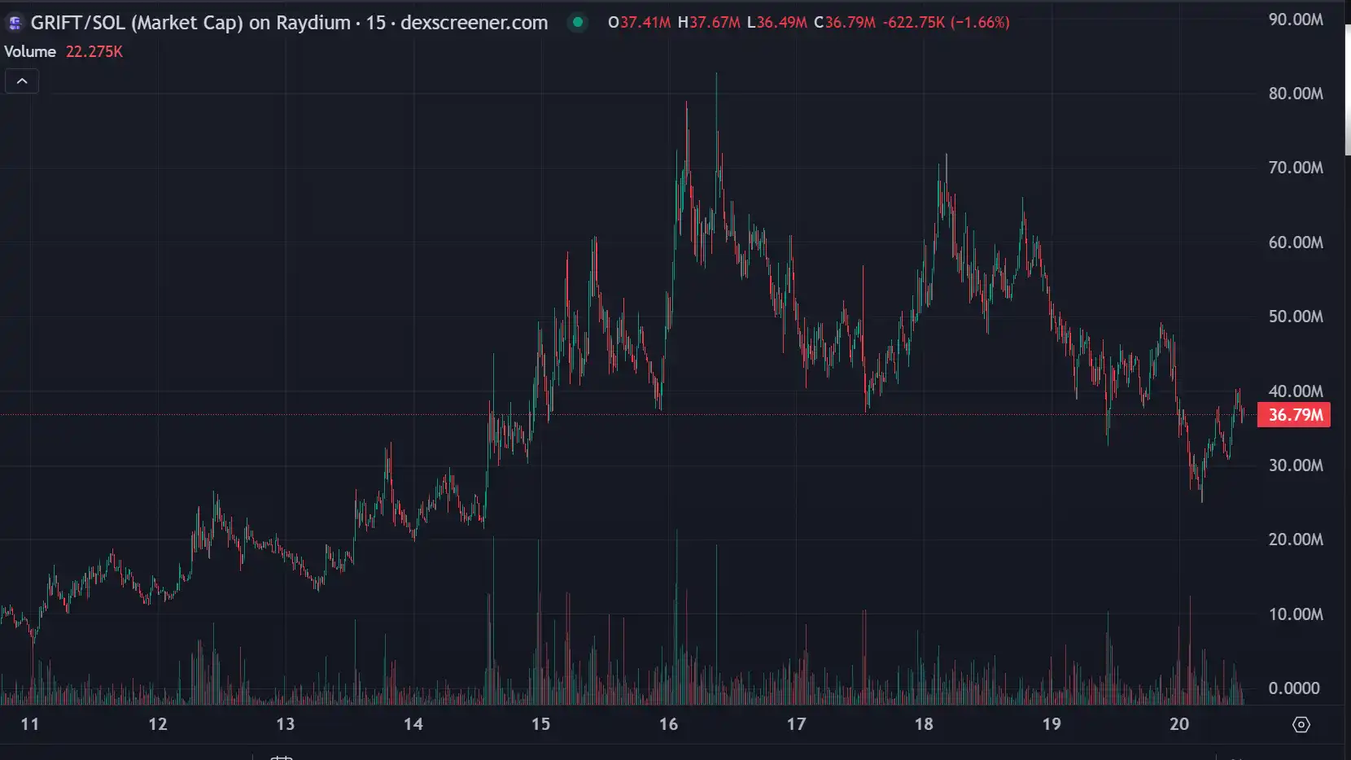The image size is (1351, 760).
Task: Click the low value L36.49M
Action: pos(777,23)
